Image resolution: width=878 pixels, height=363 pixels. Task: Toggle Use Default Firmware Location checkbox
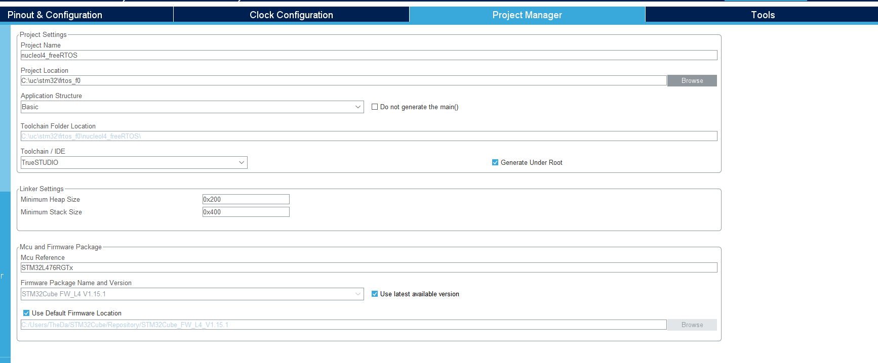26,313
